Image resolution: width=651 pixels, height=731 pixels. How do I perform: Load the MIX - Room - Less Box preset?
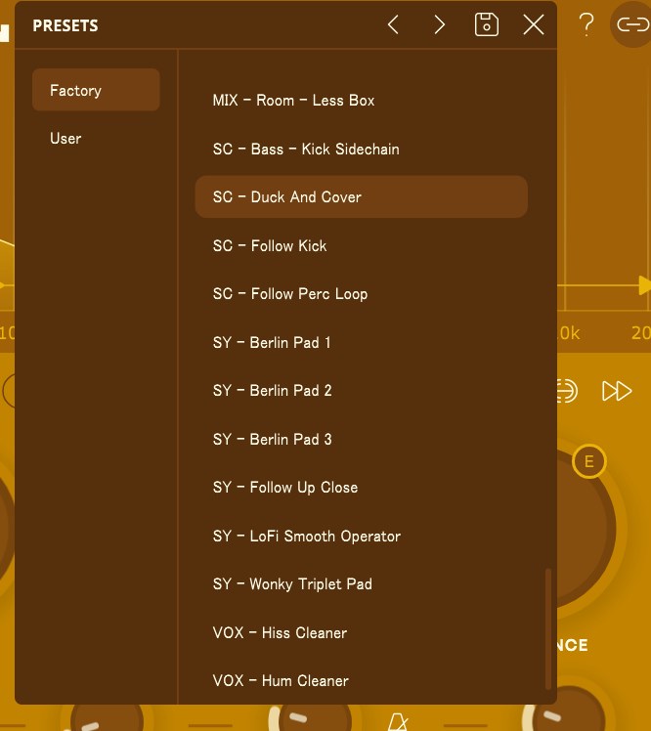click(x=293, y=101)
